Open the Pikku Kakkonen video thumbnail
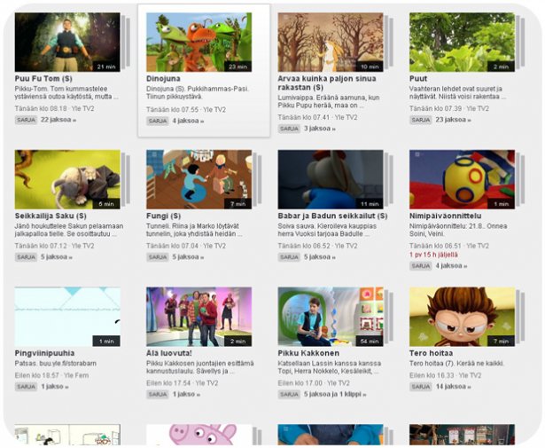The image size is (545, 448). [x=331, y=317]
